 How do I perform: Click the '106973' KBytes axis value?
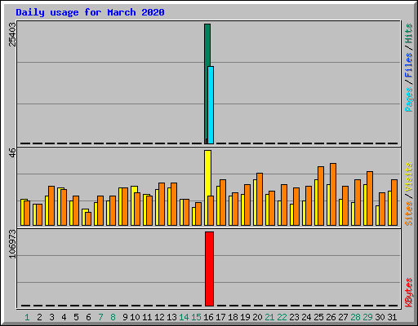pyautogui.click(x=12, y=244)
